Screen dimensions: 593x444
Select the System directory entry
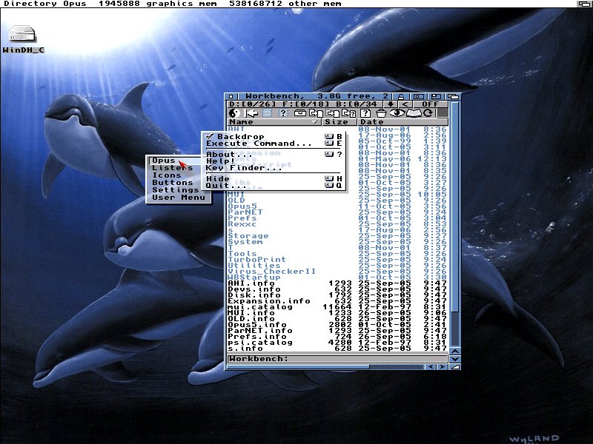tap(337, 242)
